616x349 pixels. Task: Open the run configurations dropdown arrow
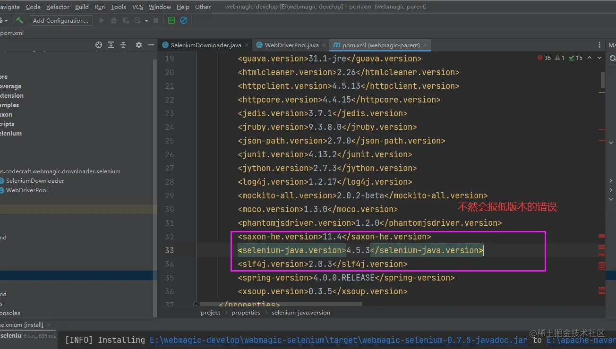coord(145,20)
